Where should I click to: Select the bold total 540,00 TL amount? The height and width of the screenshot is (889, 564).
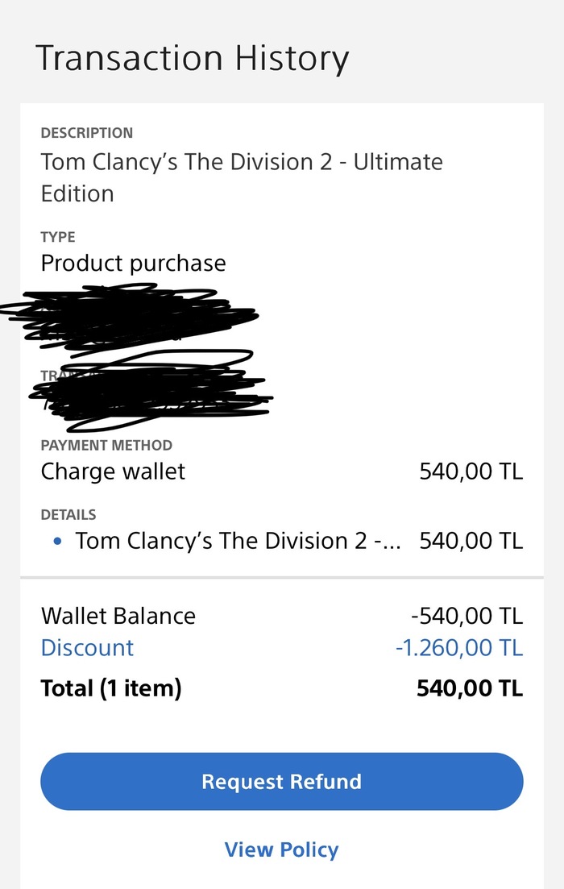470,688
